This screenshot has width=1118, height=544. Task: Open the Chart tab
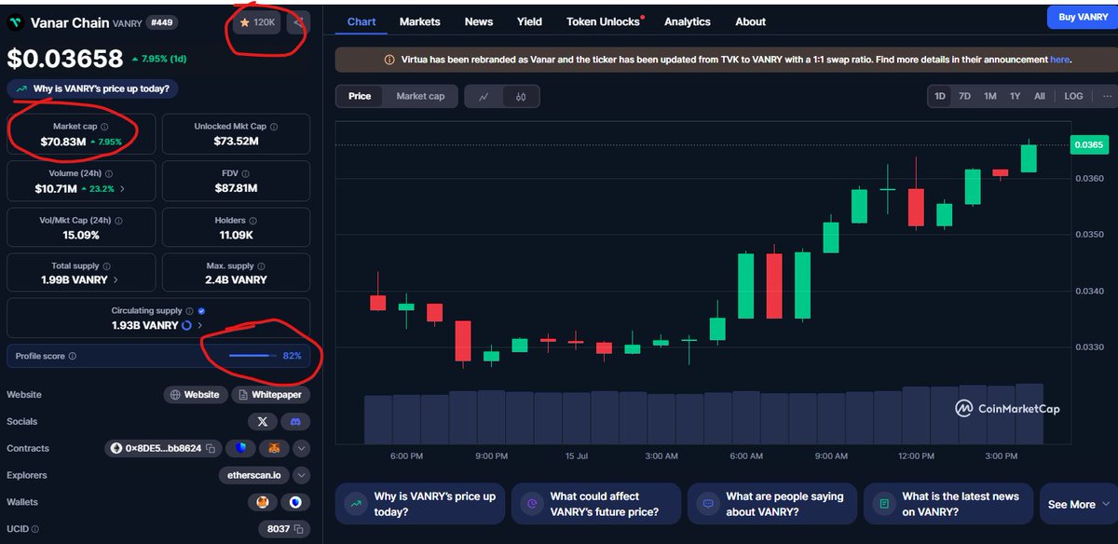tap(362, 21)
